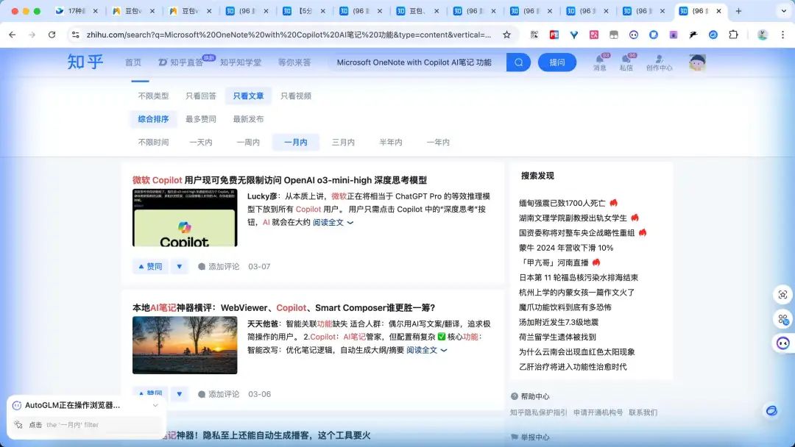Click the Zhihu user avatar
795x447 pixels.
tap(696, 62)
